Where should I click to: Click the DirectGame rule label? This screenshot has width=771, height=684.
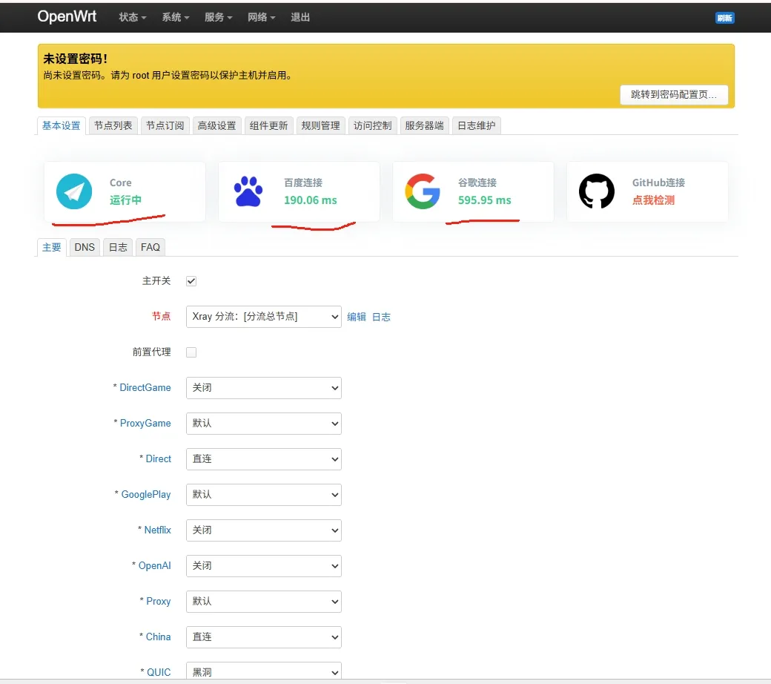(145, 388)
